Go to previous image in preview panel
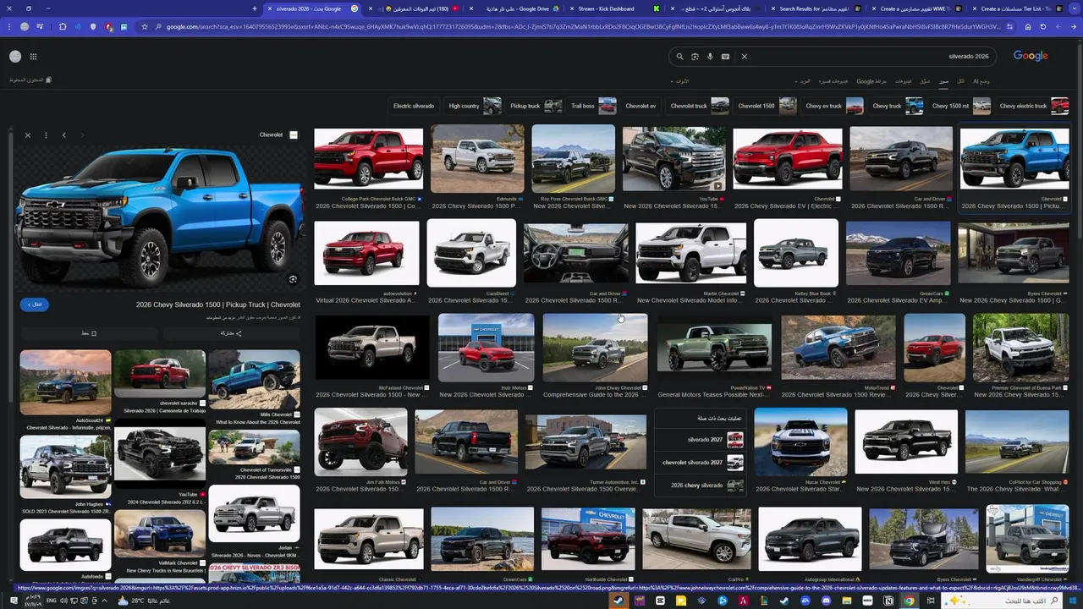This screenshot has width=1083, height=609. point(63,135)
